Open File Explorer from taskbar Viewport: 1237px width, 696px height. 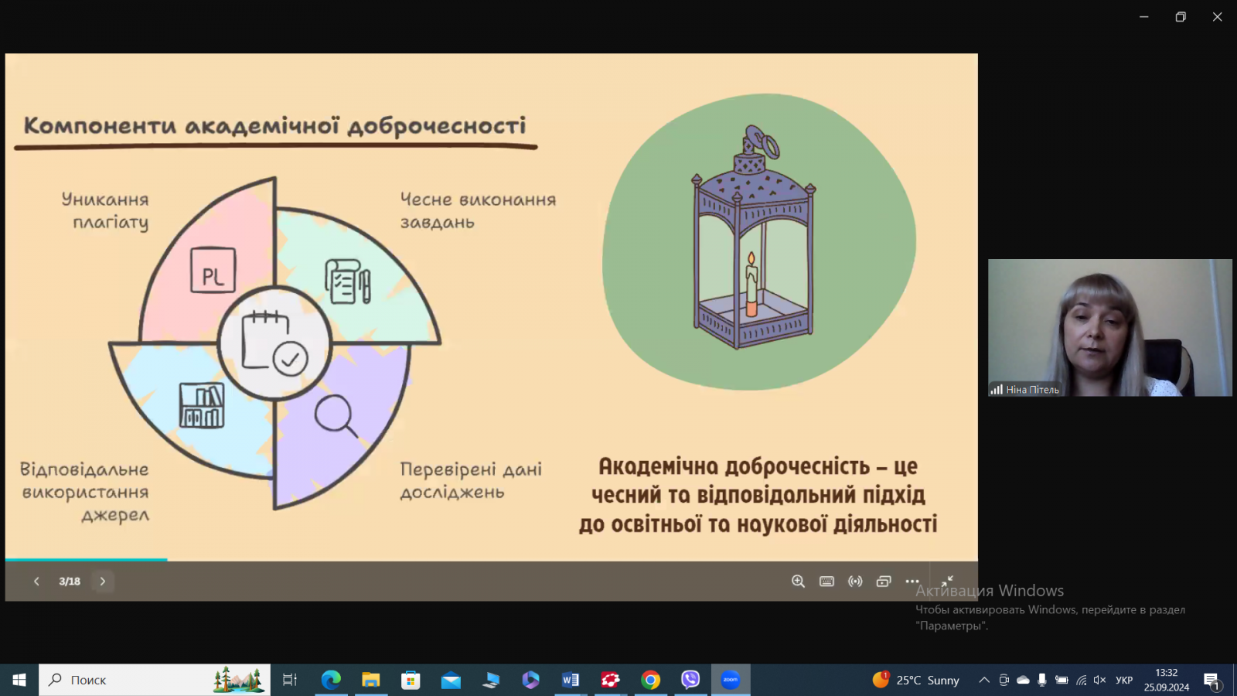371,680
